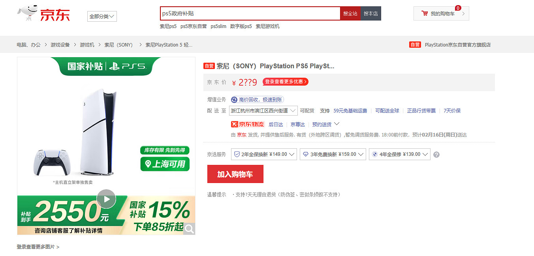534x256 pixels.
Task: Click the 自营 badge before the product title
Action: 209,66
